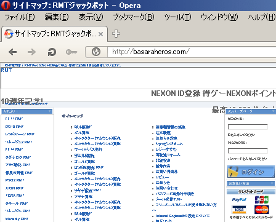Go forward using the forward arrow
This screenshot has height=222, width=276.
31,52
